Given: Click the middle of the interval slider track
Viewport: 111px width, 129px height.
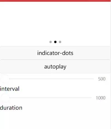Looking at the screenshot, I should [51, 79].
